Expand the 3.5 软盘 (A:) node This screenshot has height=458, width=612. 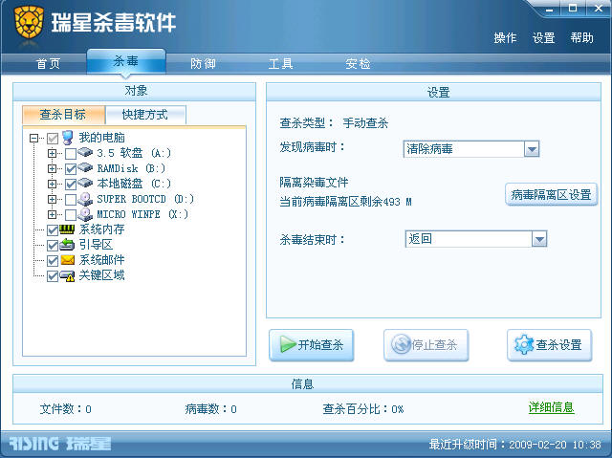coord(53,153)
